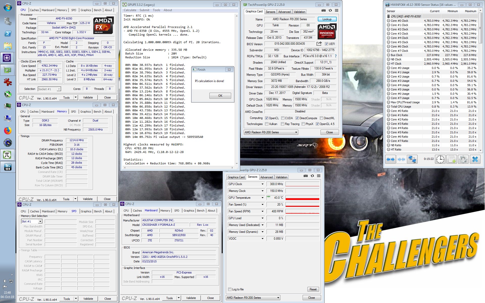
Task: Close HWiNFO sensors with the blue X button
Action: (475, 159)
